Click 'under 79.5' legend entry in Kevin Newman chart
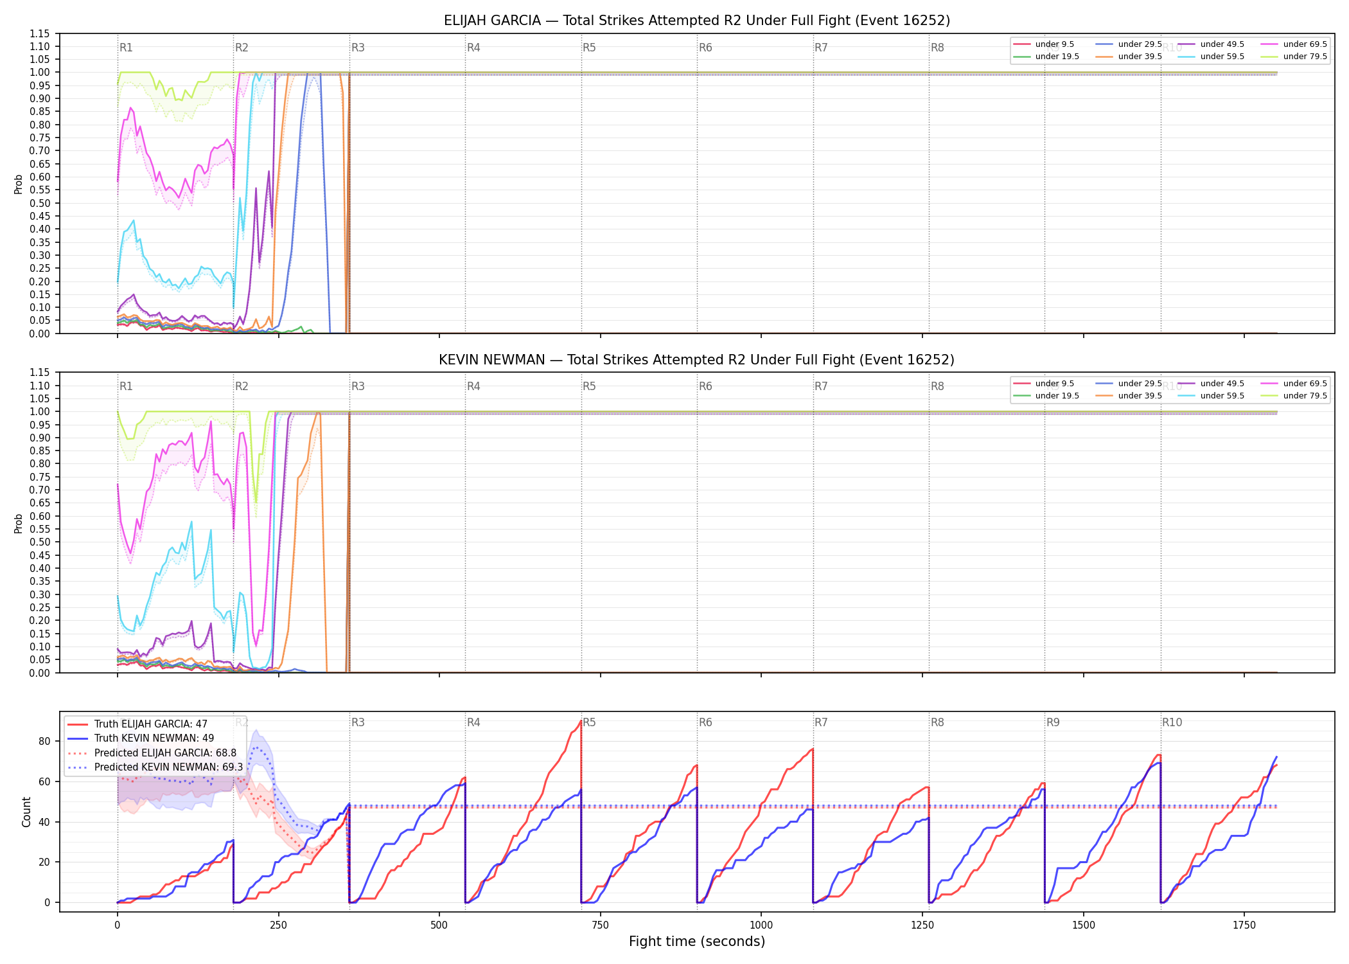Viewport: 1349px width, 964px height. pyautogui.click(x=1294, y=396)
